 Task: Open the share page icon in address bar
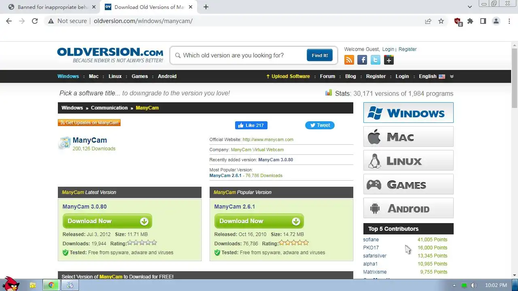coord(428,21)
